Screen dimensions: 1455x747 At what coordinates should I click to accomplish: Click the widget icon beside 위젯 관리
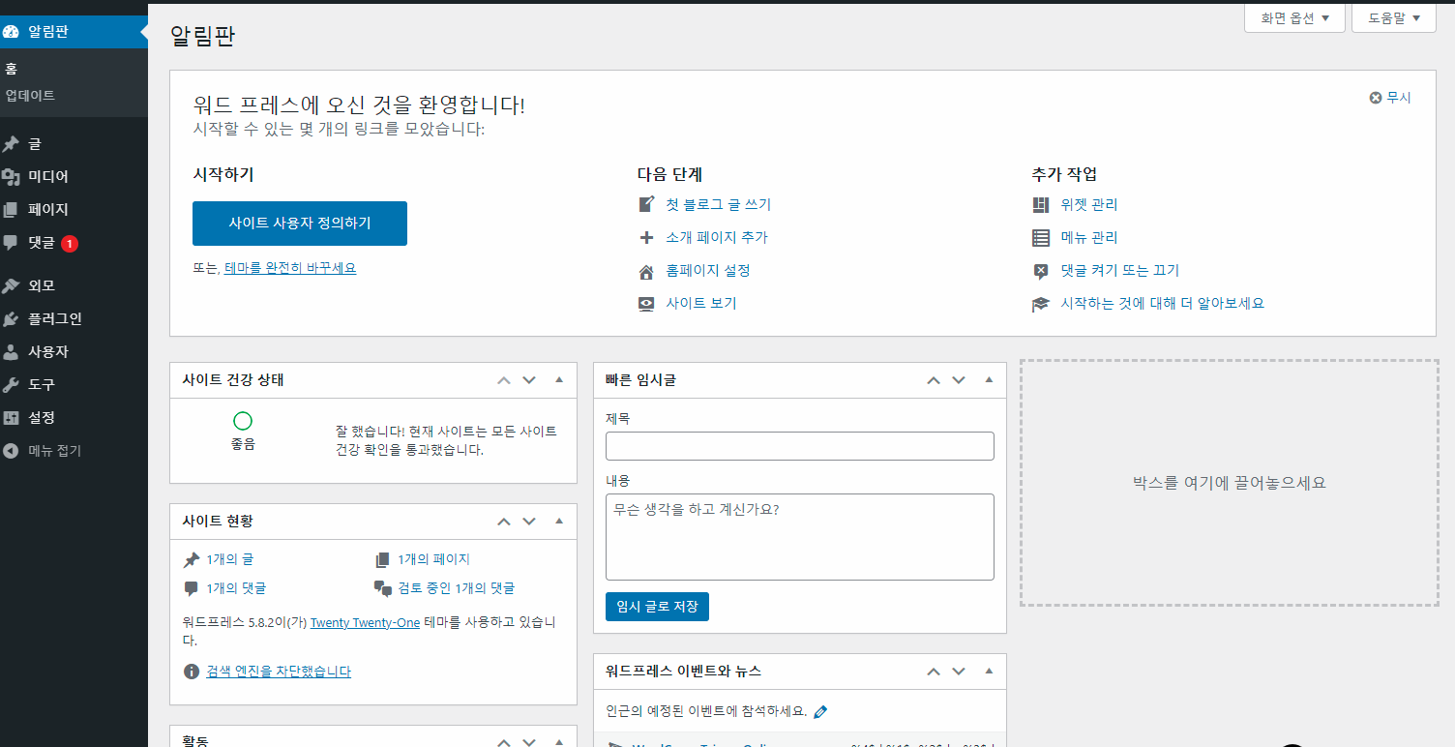(1041, 205)
